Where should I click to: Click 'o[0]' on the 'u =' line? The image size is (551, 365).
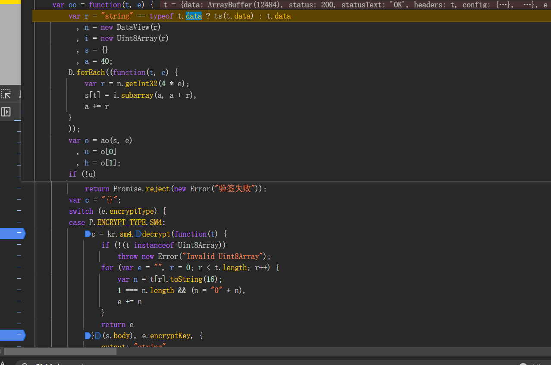click(108, 152)
